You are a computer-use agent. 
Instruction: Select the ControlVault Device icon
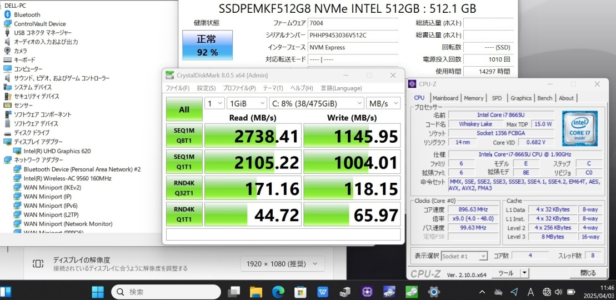[x=7, y=23]
